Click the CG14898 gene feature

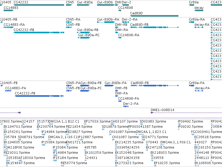click(120, 10)
